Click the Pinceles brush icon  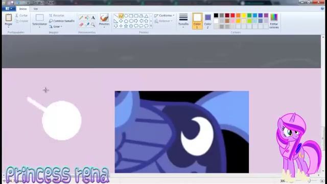104,17
